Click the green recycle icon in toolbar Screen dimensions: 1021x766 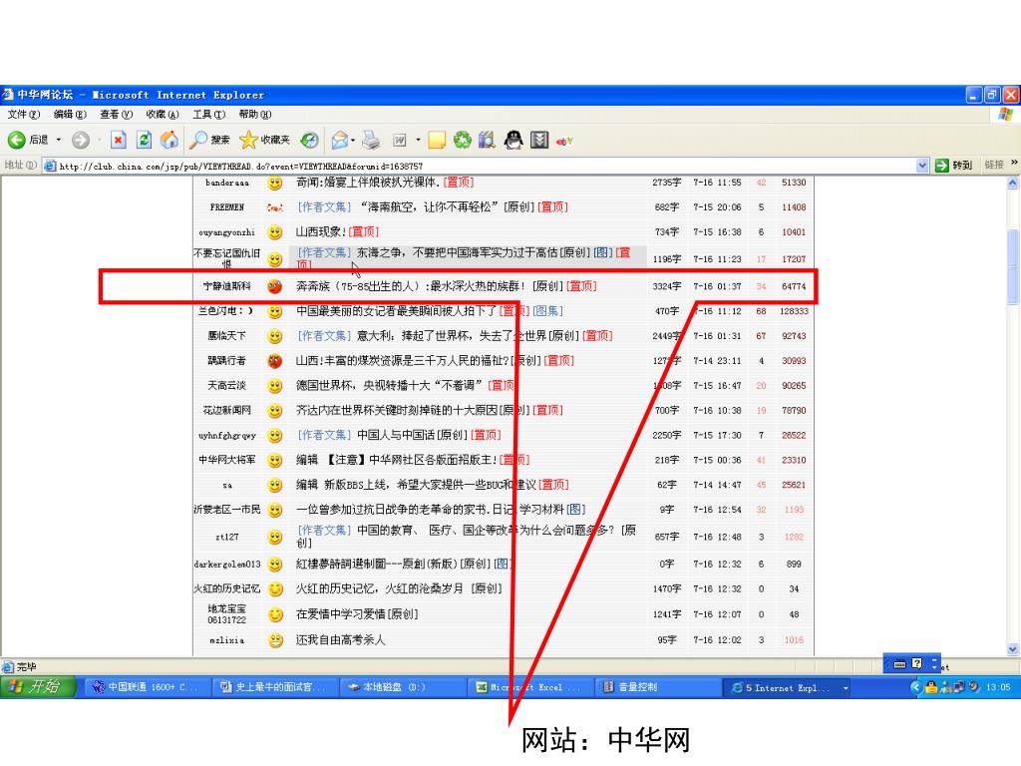463,140
